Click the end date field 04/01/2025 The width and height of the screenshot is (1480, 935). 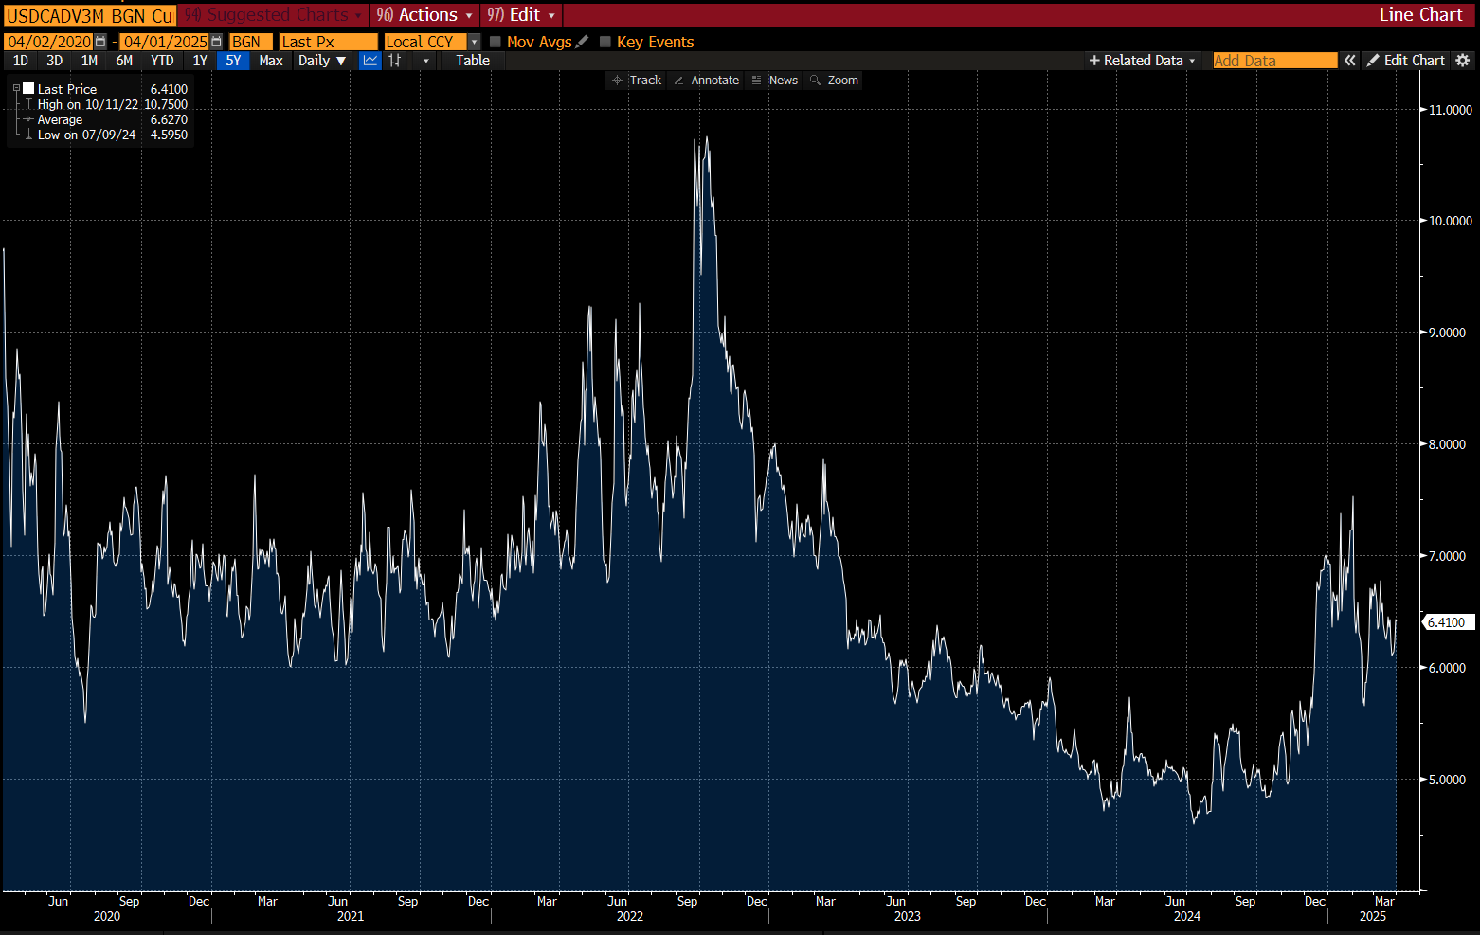(165, 42)
